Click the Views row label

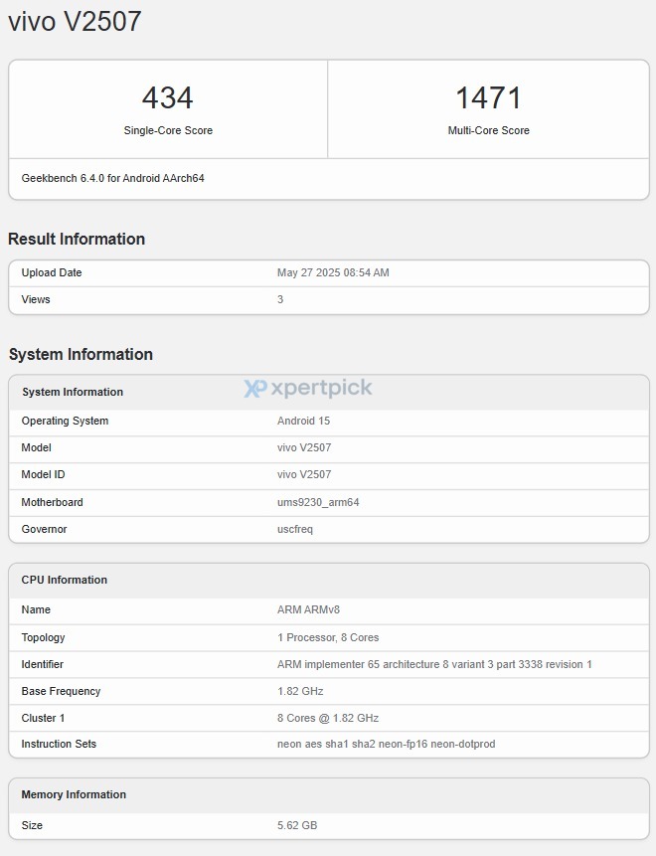tap(36, 299)
